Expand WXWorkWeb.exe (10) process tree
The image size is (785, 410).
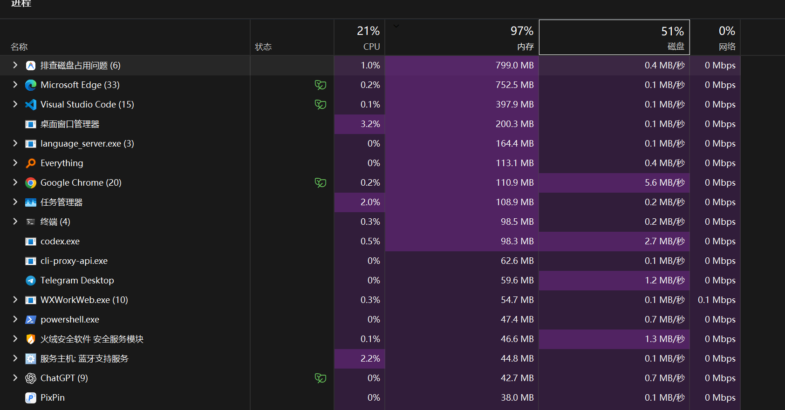click(15, 300)
